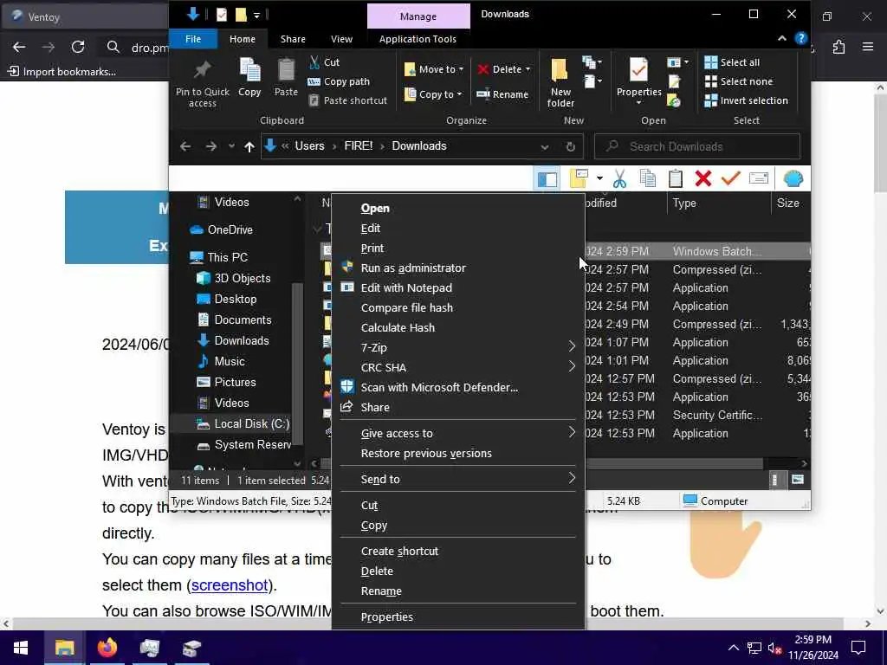887x665 pixels.
Task: Click the scissors icon in lower toolbar
Action: click(619, 178)
